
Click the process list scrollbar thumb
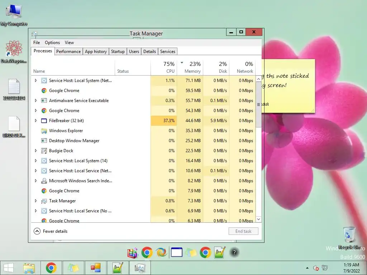(258, 105)
